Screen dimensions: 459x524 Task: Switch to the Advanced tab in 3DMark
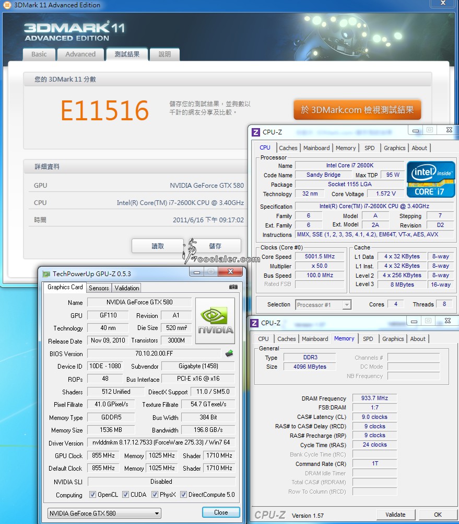(80, 54)
